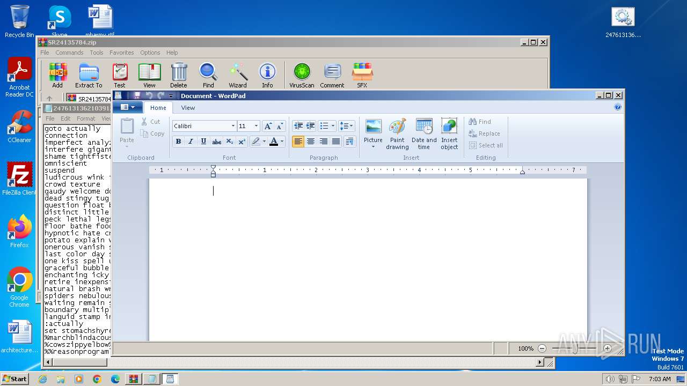Shrink font size in WordPad

[x=280, y=126]
